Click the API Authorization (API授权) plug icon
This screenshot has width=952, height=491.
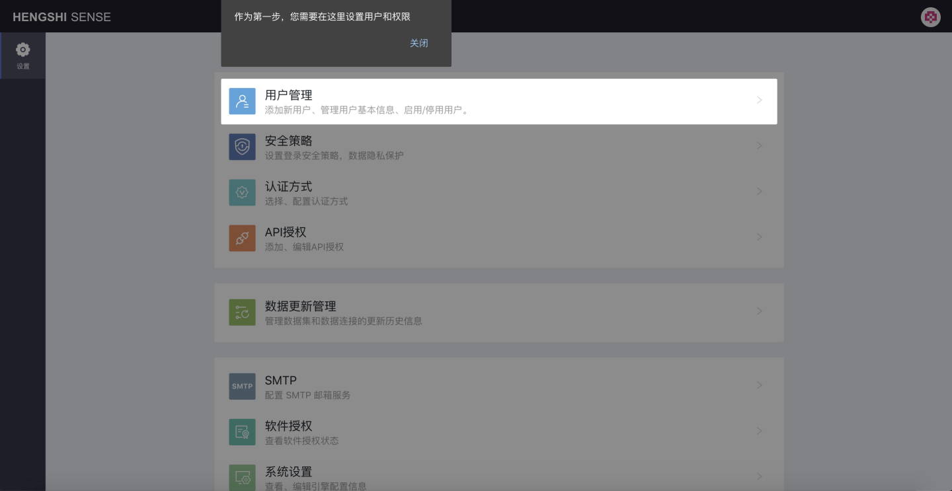(x=242, y=238)
